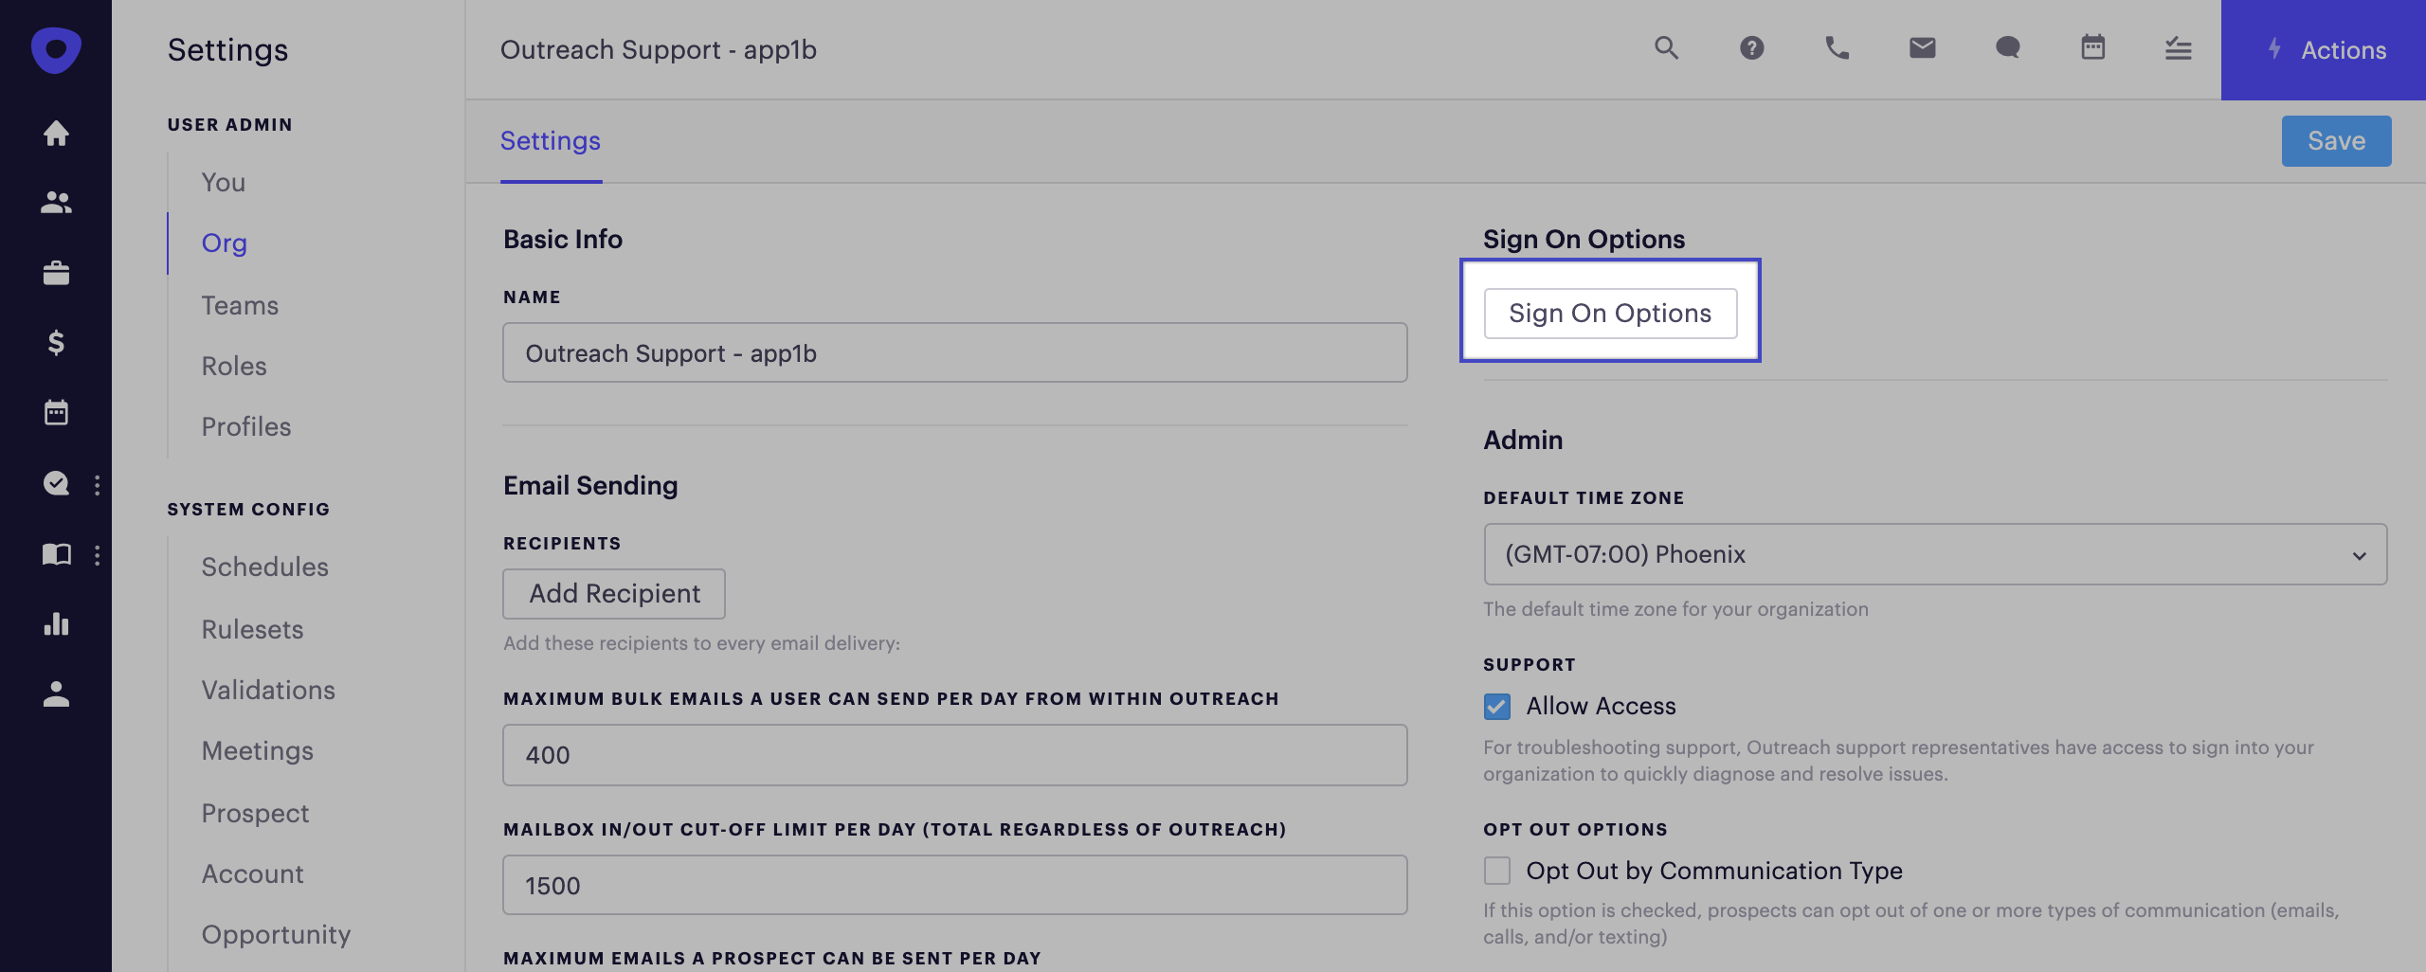Viewport: 2426px width, 972px height.
Task: Click the Add Recipient button
Action: (614, 594)
